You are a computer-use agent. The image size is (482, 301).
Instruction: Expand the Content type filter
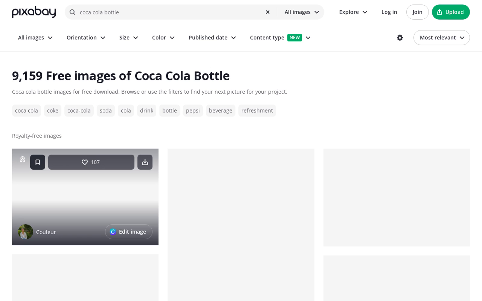point(280,38)
